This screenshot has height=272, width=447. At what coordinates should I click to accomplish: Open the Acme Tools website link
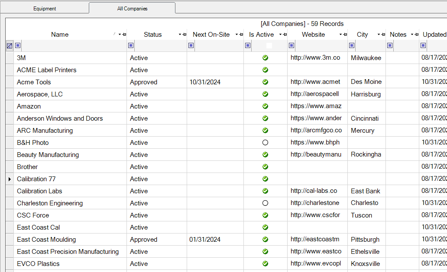pyautogui.click(x=315, y=82)
